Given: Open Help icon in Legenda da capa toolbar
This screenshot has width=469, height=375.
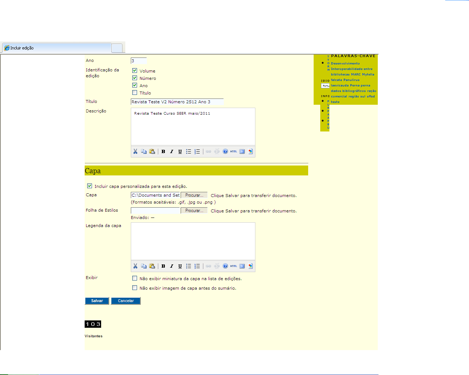Looking at the screenshot, I should tap(225, 266).
